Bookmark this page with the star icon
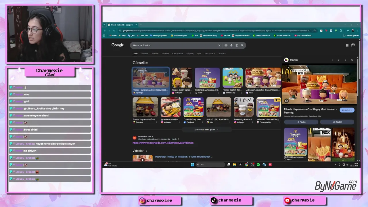The width and height of the screenshot is (368, 207). pos(315,30)
